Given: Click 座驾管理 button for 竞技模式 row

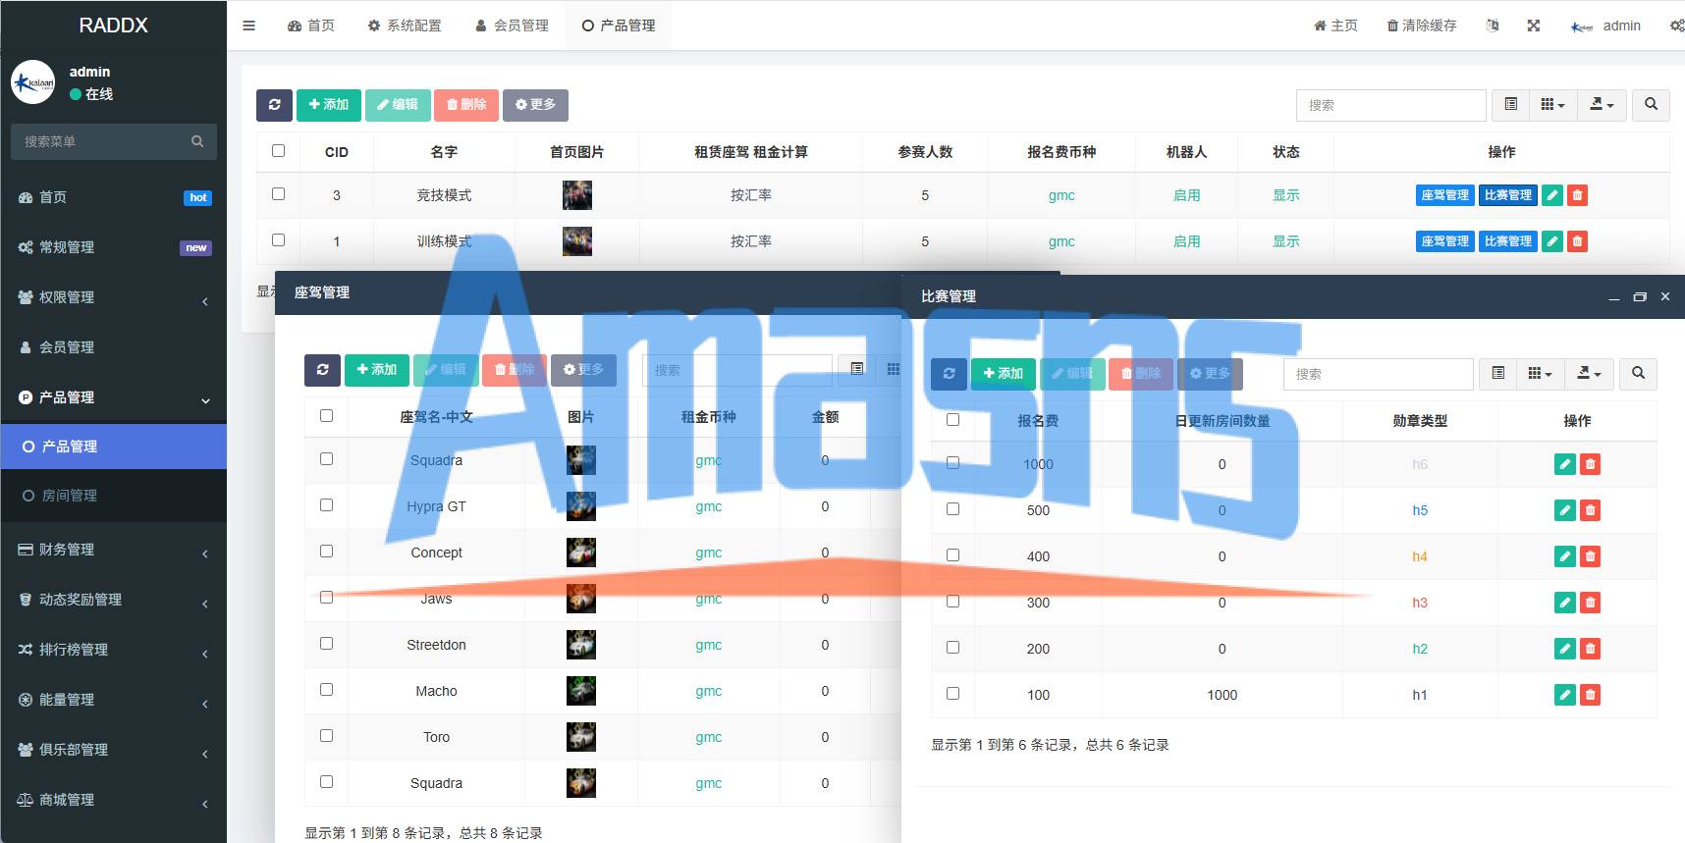Looking at the screenshot, I should click(1445, 195).
